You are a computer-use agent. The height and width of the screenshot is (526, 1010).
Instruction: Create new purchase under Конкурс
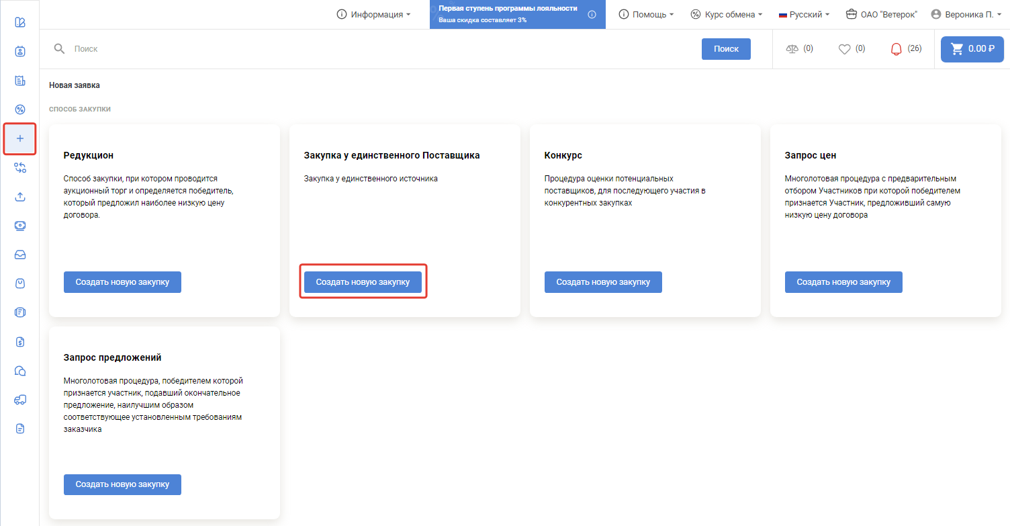[603, 282]
